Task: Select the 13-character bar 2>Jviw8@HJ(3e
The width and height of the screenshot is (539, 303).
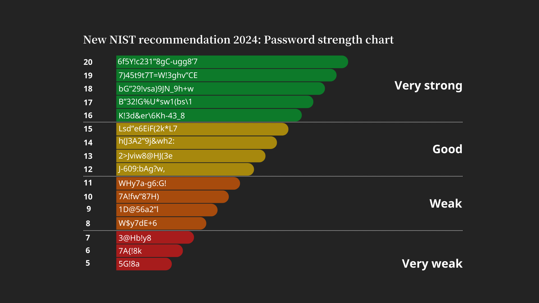Action: 191,156
